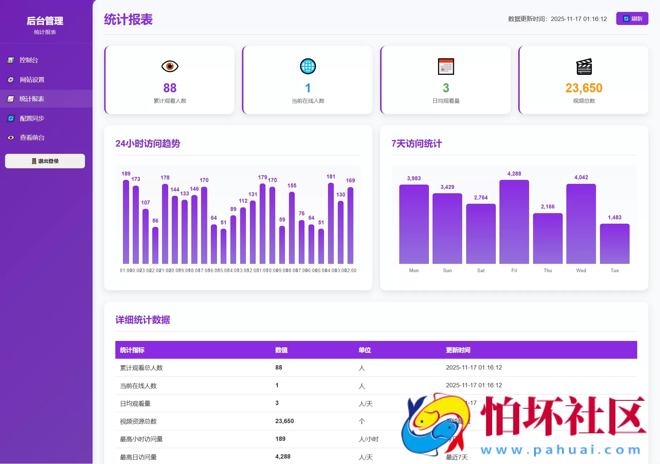Open the 控制台 sidebar menu item
660x464 pixels.
pos(29,60)
